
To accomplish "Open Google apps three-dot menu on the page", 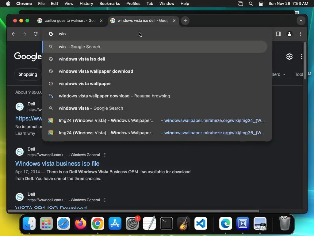I will click(x=302, y=57).
